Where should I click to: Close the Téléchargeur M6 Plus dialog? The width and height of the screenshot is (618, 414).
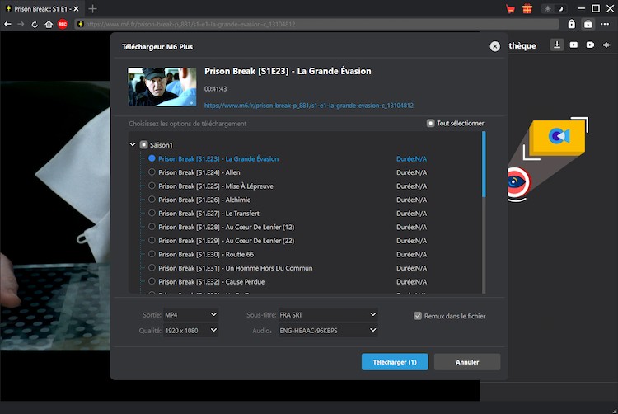point(494,46)
